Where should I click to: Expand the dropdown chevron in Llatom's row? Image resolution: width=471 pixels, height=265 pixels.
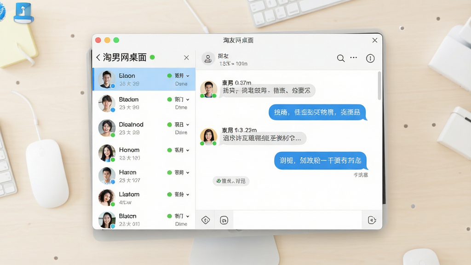tap(188, 195)
